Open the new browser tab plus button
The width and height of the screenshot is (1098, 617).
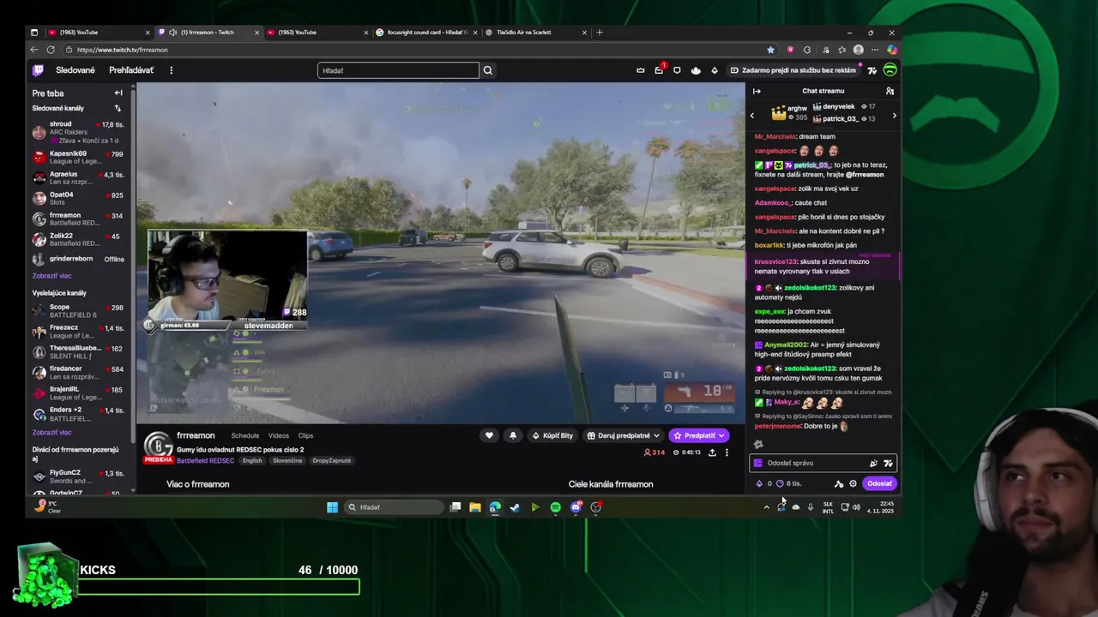(x=600, y=33)
